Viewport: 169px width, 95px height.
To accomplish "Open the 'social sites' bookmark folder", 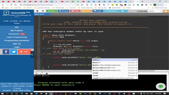I will tap(16, 8).
